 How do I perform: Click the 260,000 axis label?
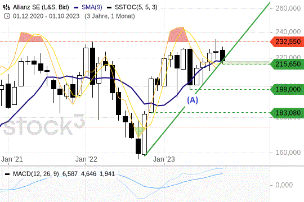pos(288,8)
